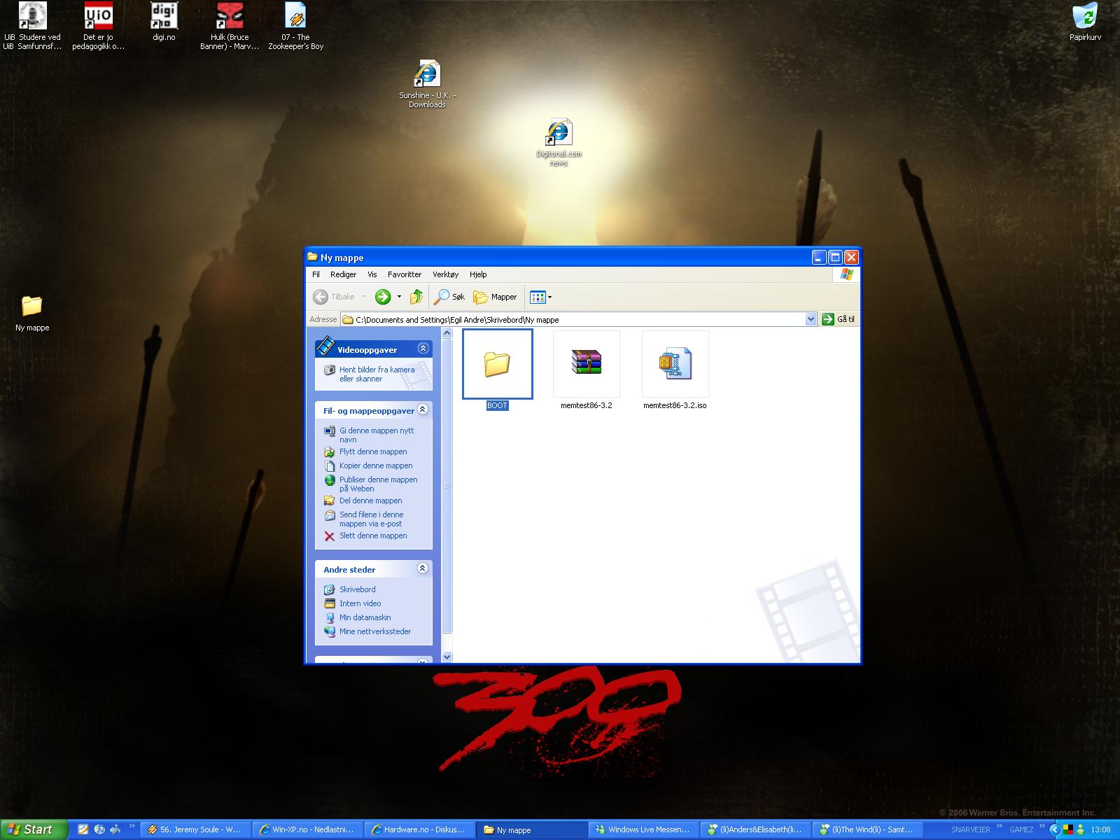The width and height of the screenshot is (1120, 840).
Task: Go to Skrivebord in Andre steder
Action: coord(357,589)
